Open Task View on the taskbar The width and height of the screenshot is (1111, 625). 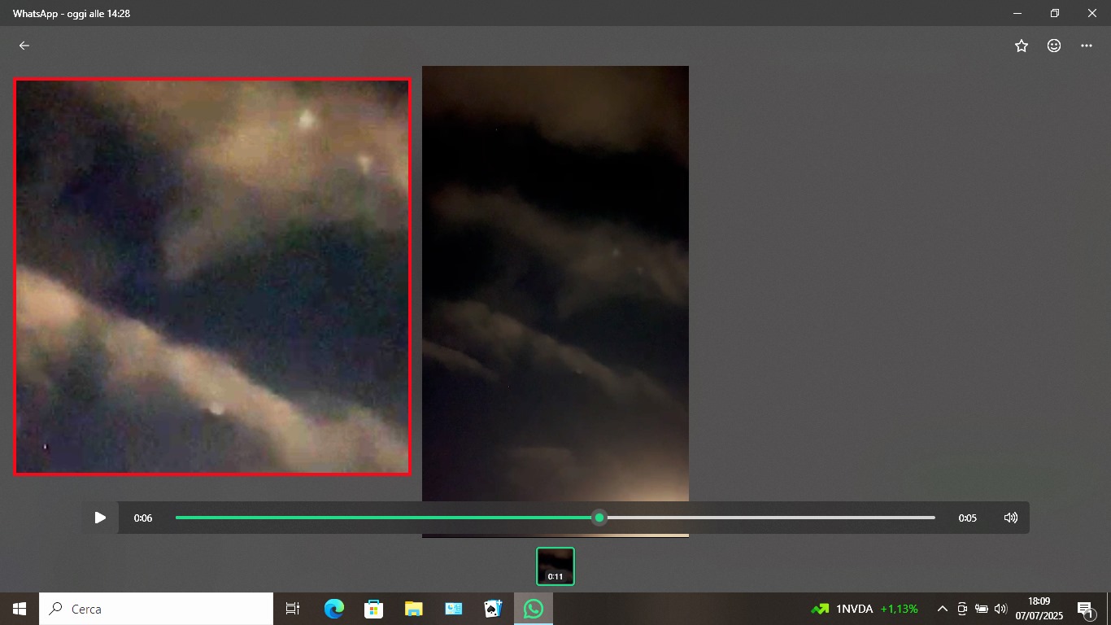[x=293, y=609]
